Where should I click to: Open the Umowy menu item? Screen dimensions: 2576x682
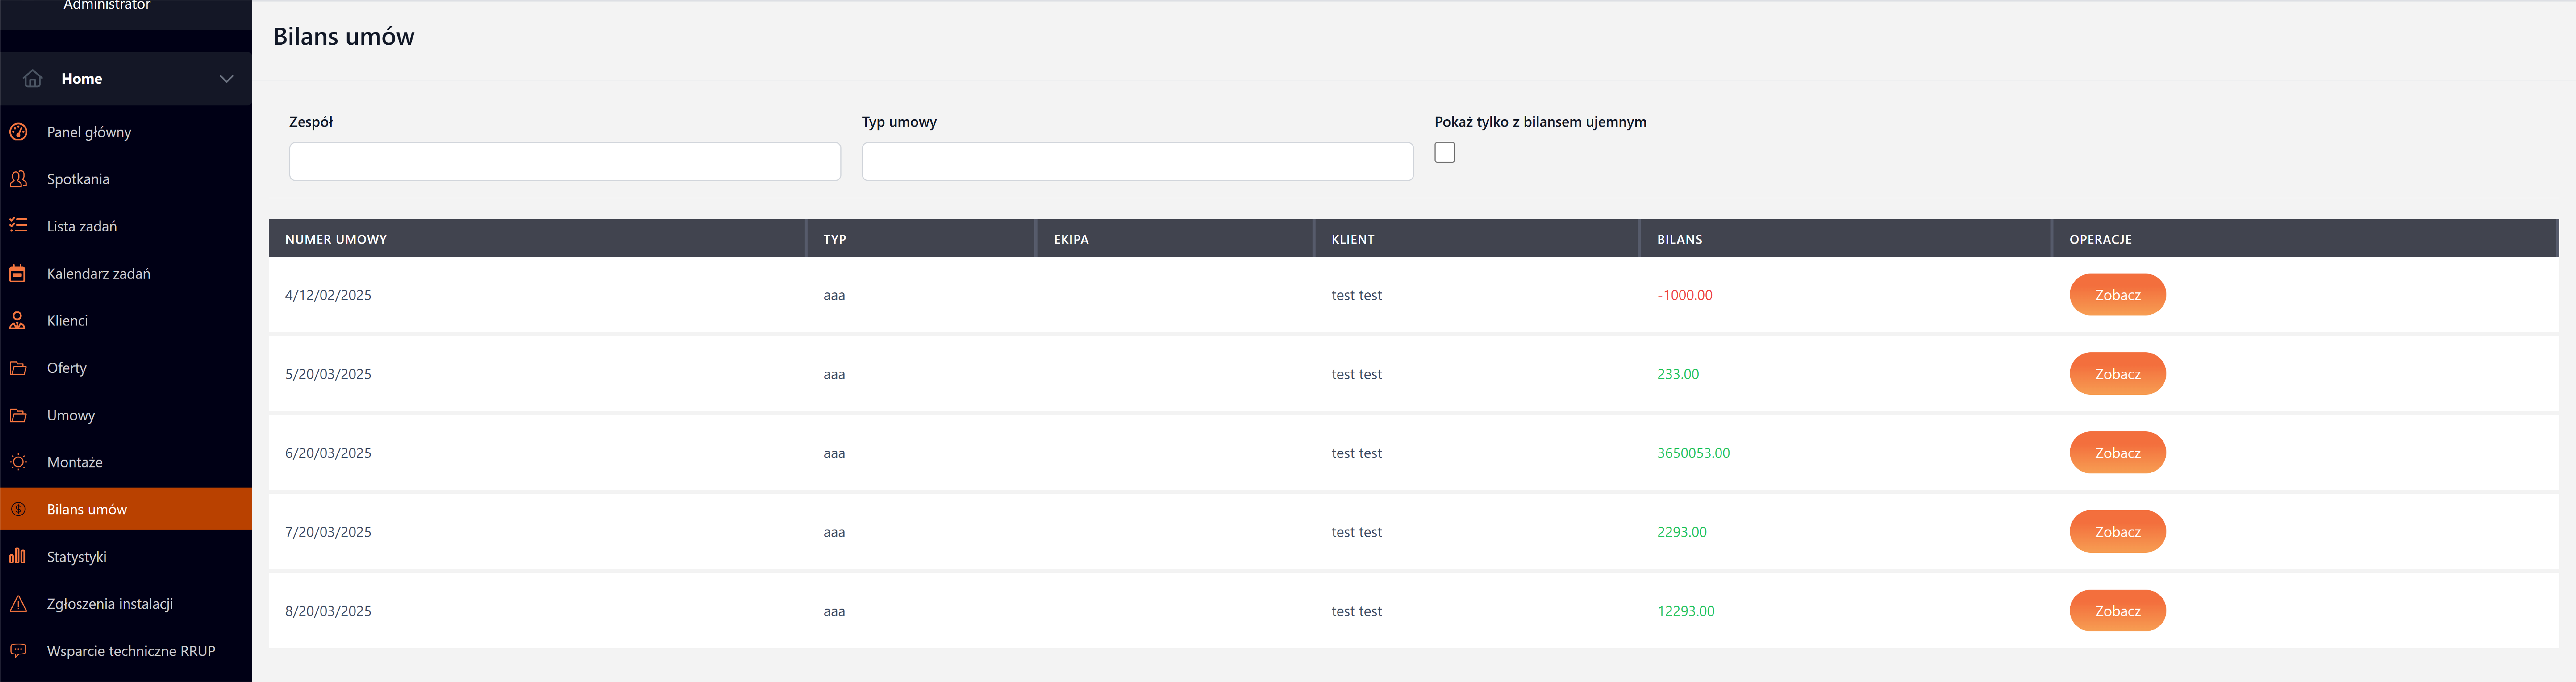[x=71, y=415]
